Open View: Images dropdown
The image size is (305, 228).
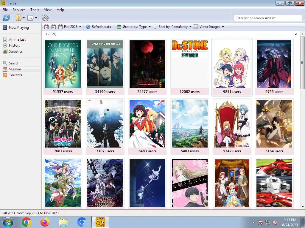pos(209,27)
